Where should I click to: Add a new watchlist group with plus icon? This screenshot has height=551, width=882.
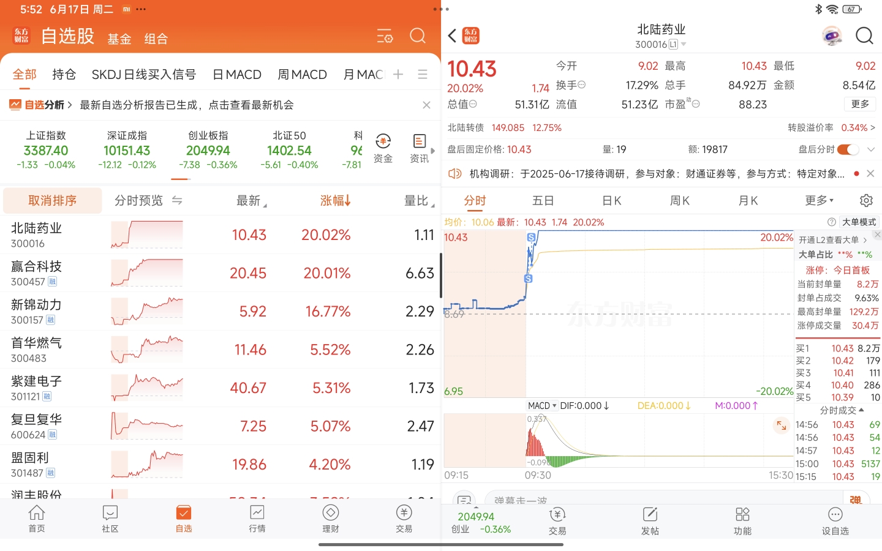click(x=398, y=74)
